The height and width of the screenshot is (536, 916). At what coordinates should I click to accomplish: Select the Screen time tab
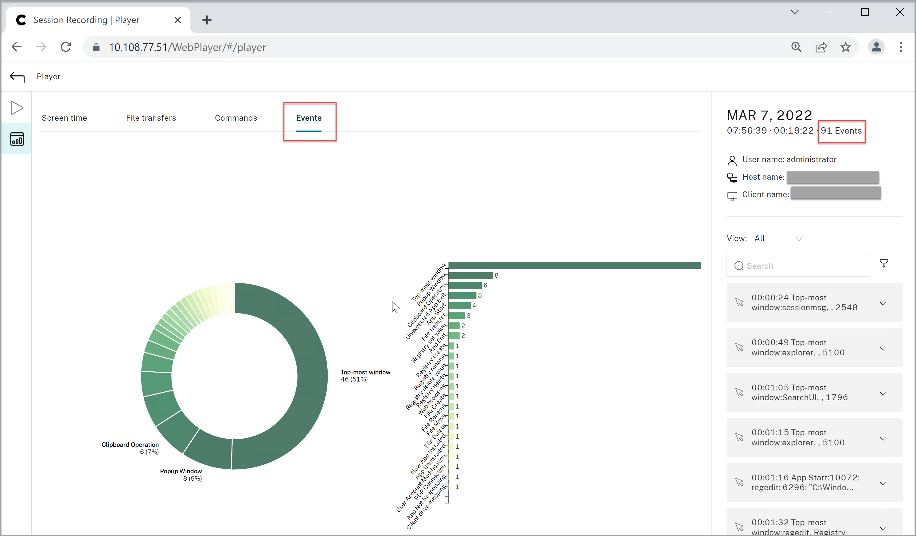[x=64, y=117]
